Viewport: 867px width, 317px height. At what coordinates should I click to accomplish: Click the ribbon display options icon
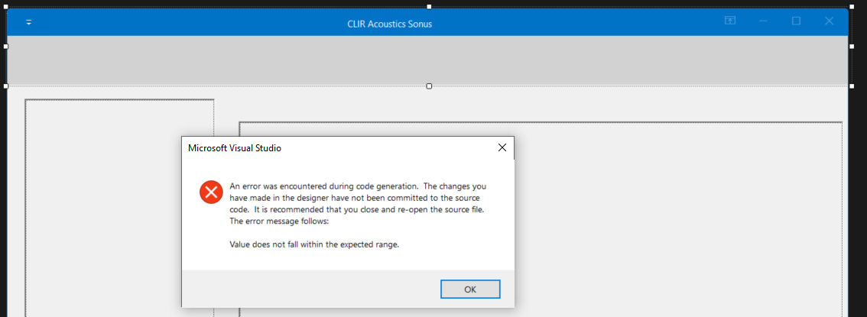(730, 21)
